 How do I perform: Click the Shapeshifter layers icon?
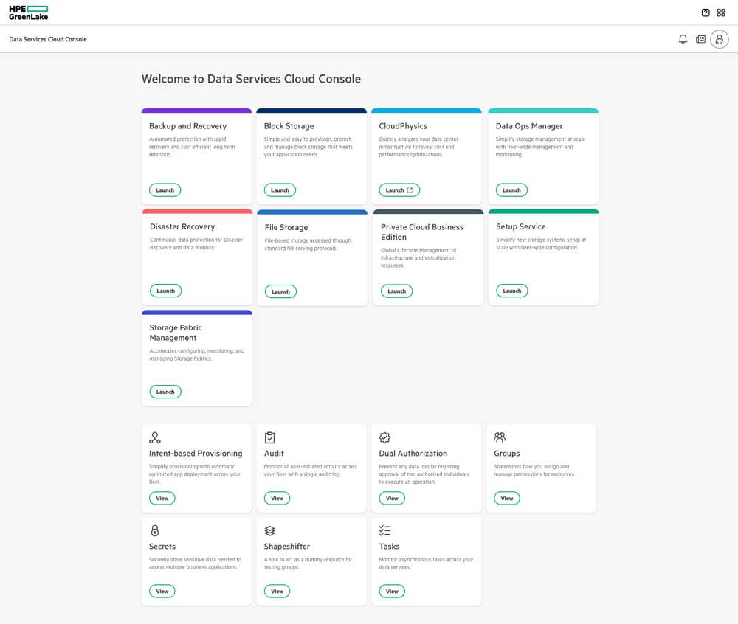[269, 531]
